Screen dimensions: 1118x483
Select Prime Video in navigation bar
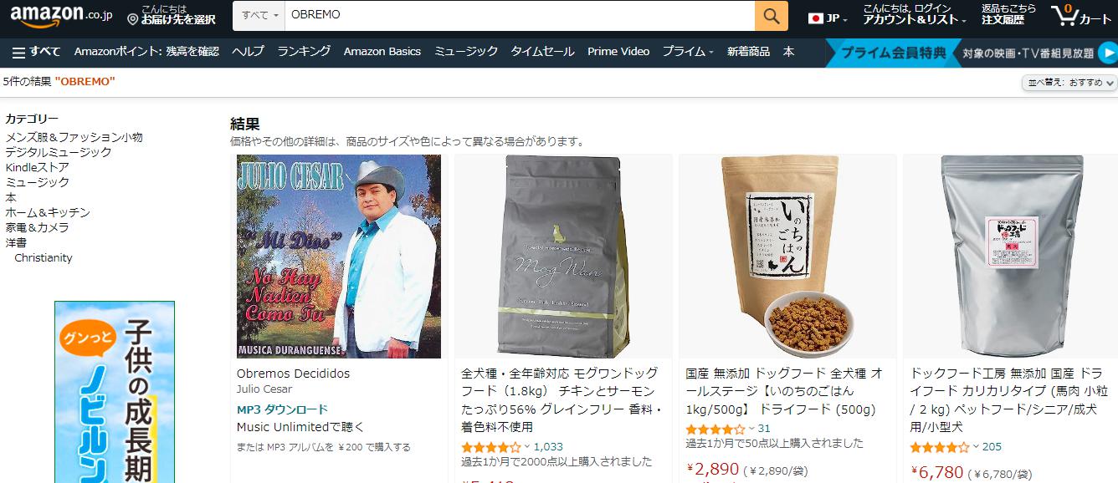tap(618, 52)
